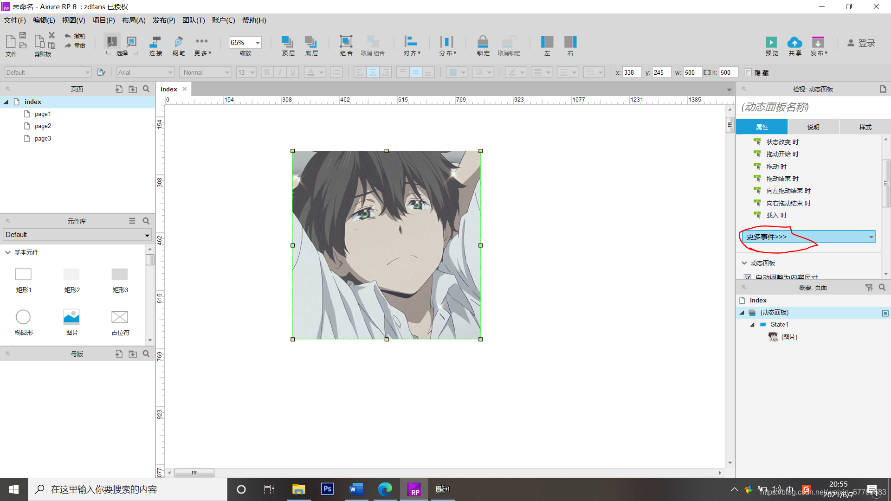This screenshot has width=891, height=501.
Task: Add a 载入 时 event case
Action: tap(776, 215)
